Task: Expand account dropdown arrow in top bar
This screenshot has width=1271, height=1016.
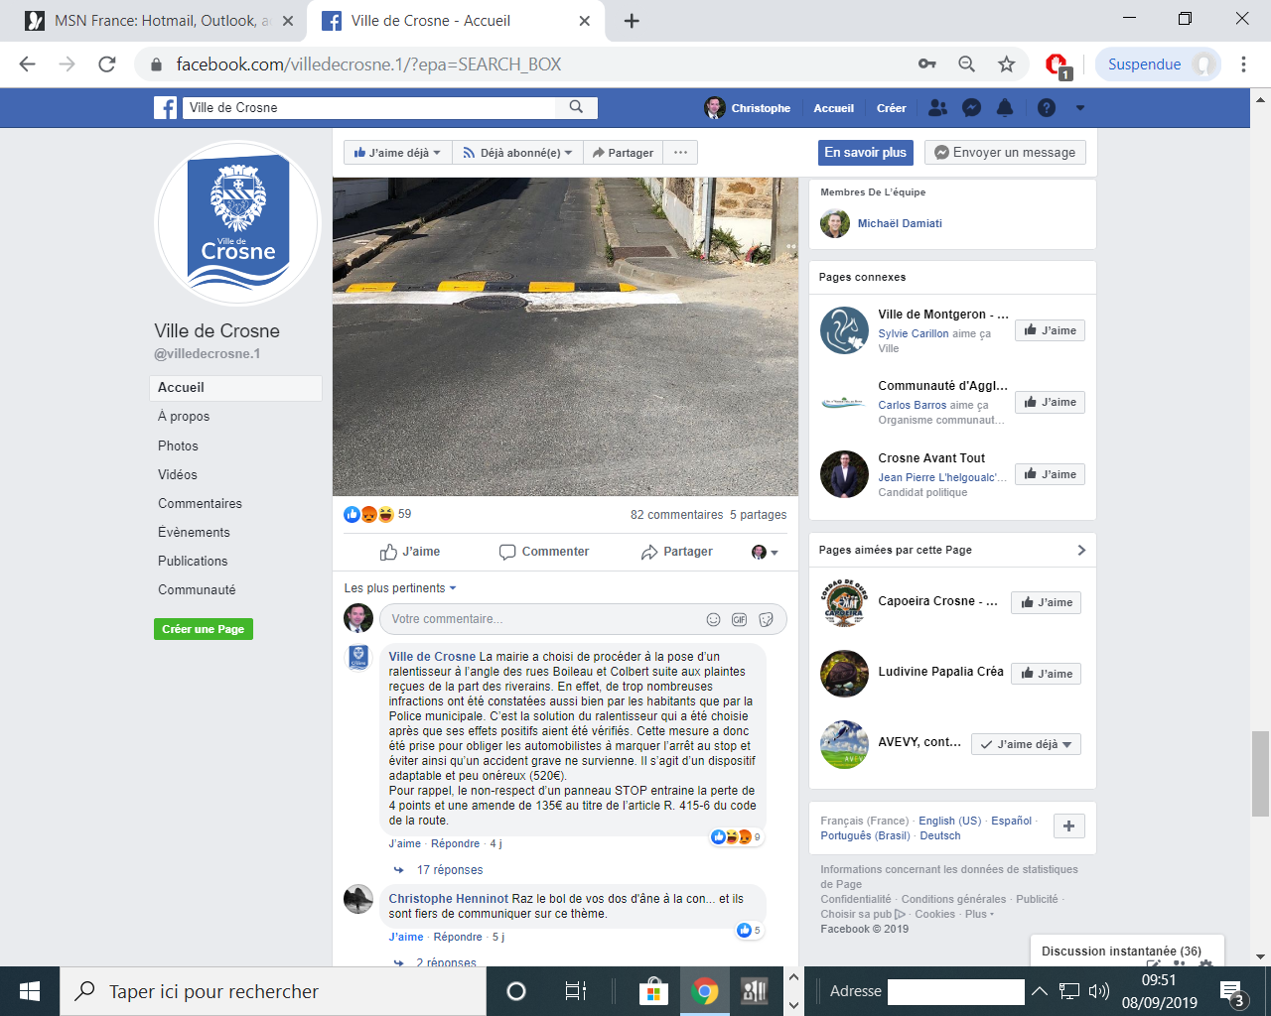Action: pyautogui.click(x=1080, y=108)
